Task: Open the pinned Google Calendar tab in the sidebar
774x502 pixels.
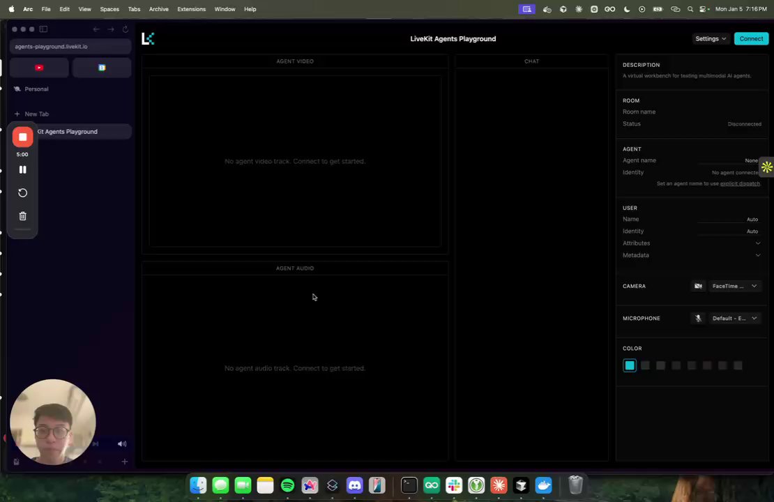Action: click(102, 68)
